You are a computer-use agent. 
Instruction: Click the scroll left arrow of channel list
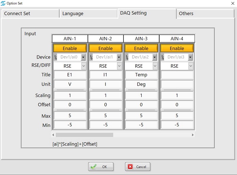(53, 135)
